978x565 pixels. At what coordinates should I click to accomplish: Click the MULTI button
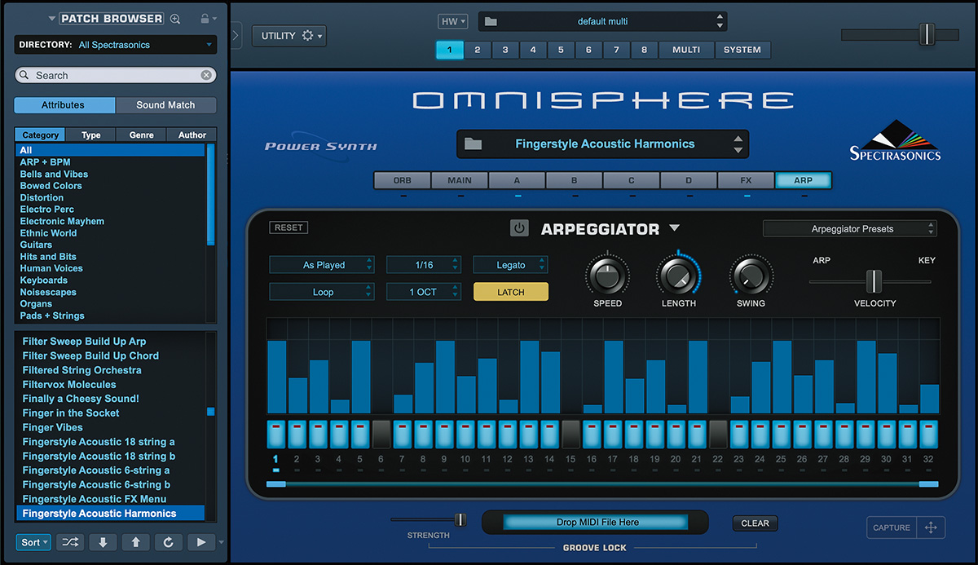686,50
